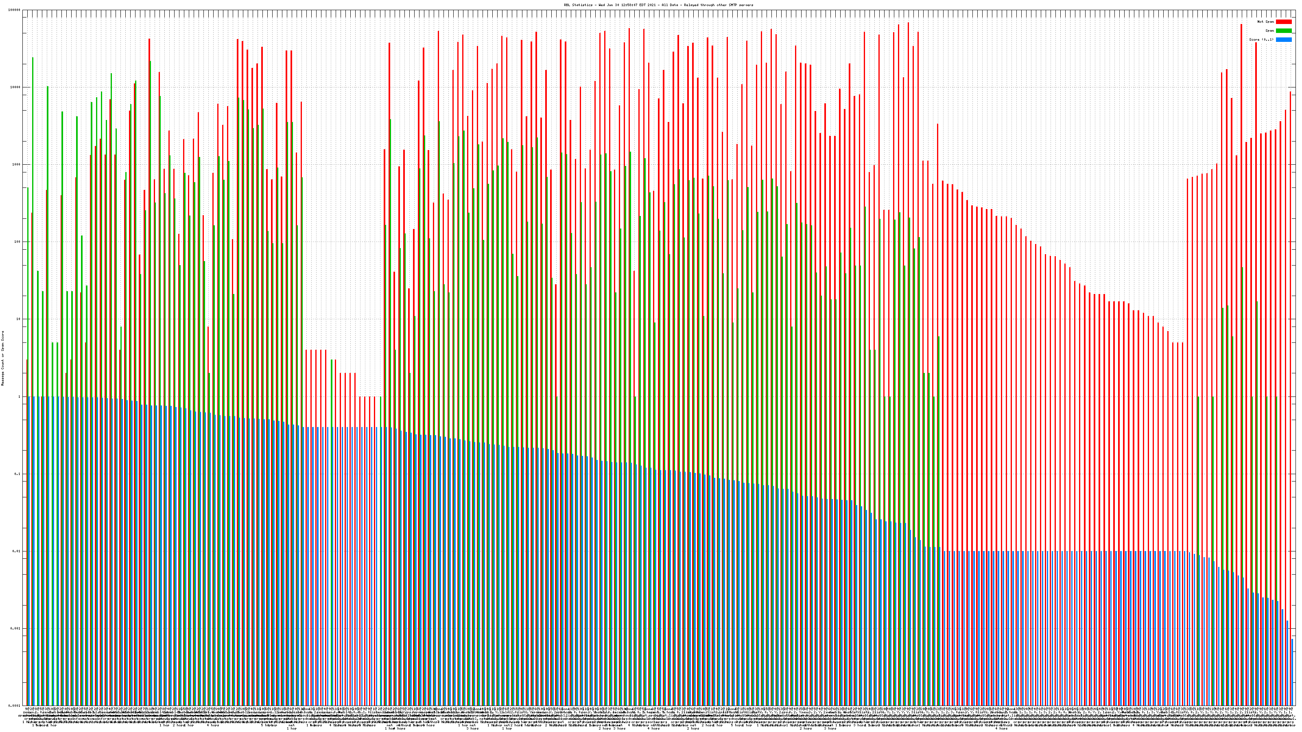This screenshot has height=732, width=1302.
Task: Click the 'Not Spam' legend label
Action: click(1266, 22)
